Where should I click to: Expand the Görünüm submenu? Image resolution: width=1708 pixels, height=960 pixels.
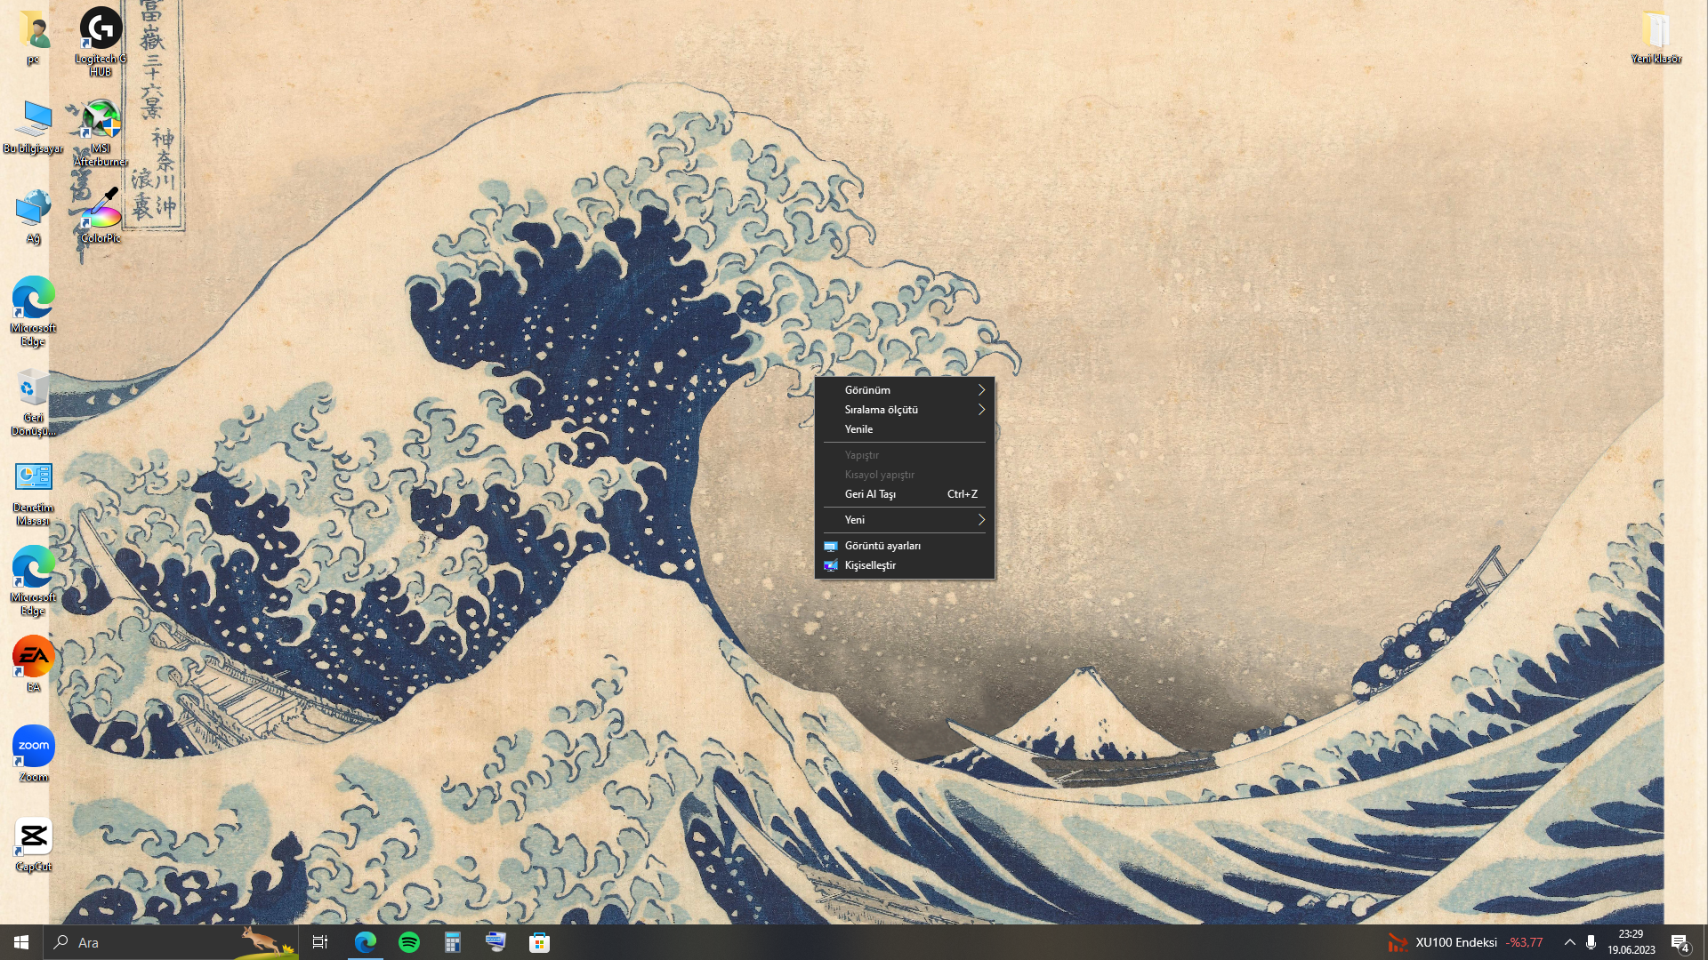pos(905,390)
